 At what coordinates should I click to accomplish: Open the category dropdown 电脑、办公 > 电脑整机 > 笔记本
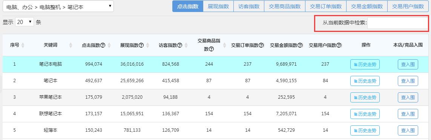pyautogui.click(x=58, y=6)
